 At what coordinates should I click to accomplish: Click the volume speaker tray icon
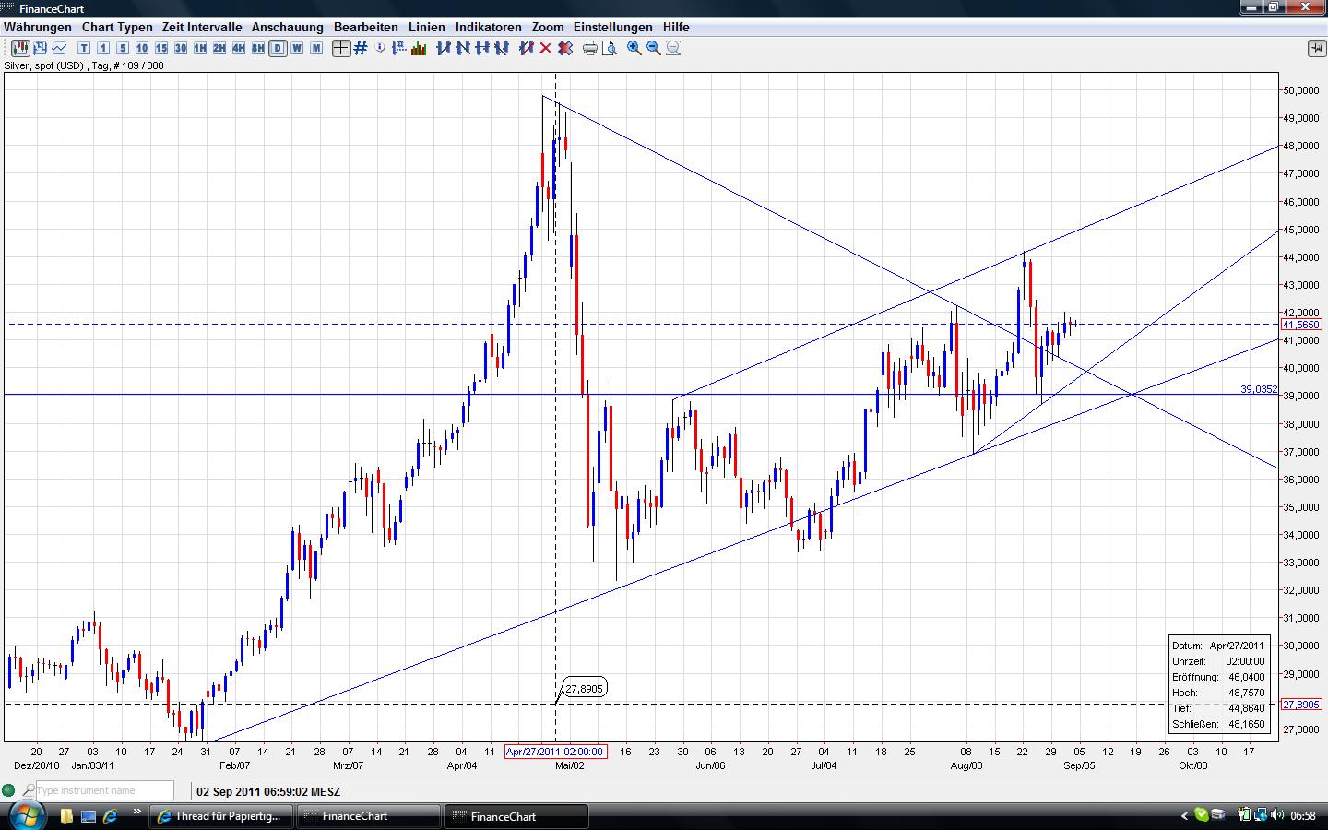1277,815
